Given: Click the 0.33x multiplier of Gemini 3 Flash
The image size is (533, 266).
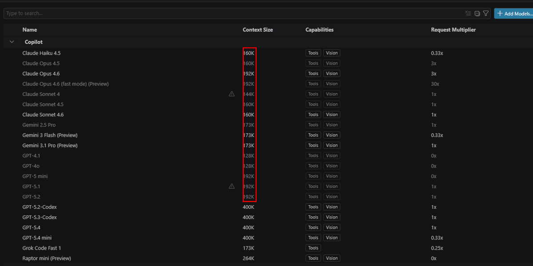Looking at the screenshot, I should (437, 135).
